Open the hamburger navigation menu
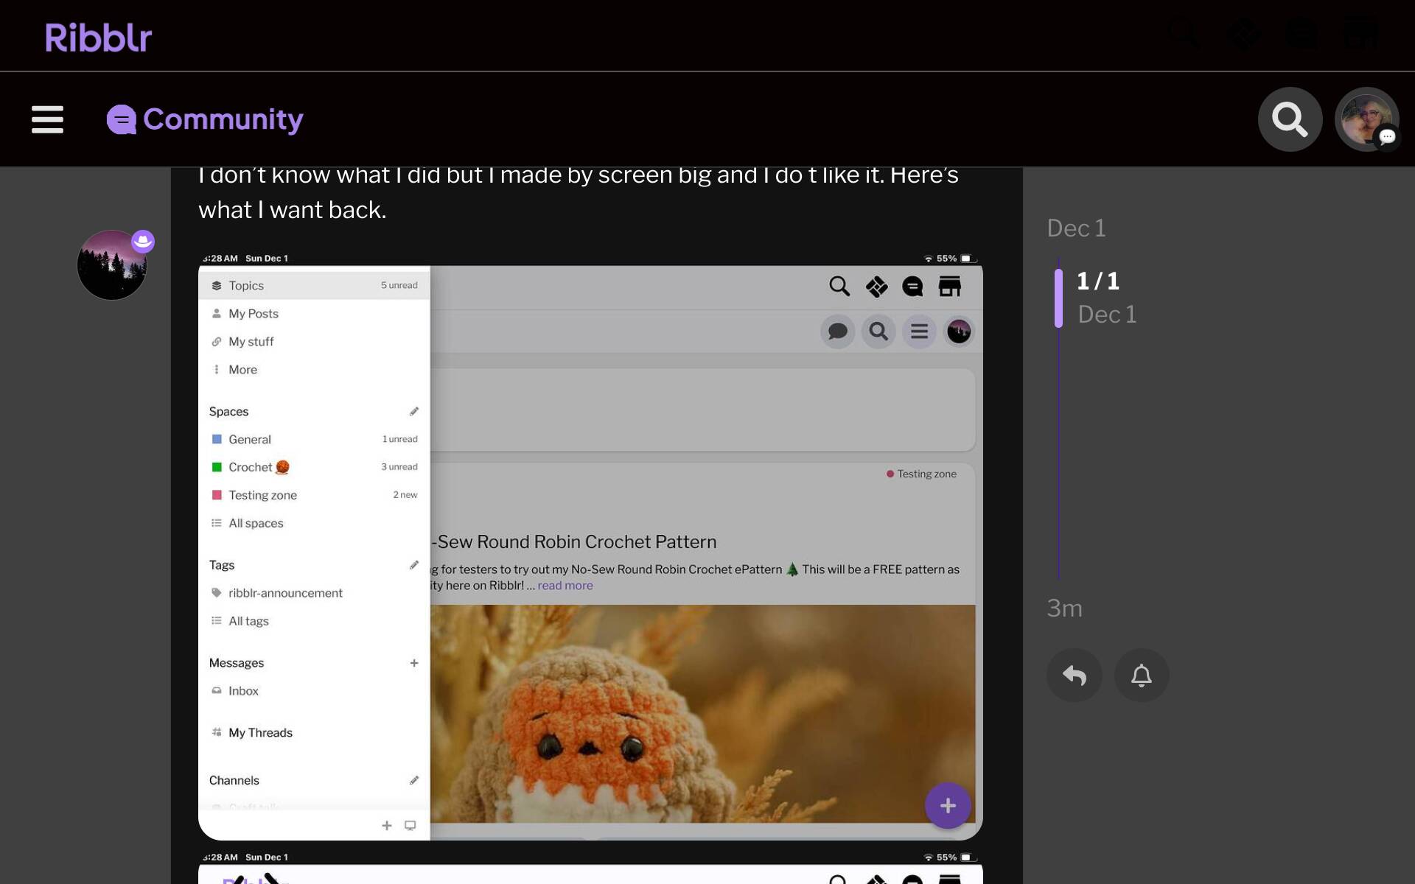Screen dimensions: 1415x884 [x=47, y=119]
